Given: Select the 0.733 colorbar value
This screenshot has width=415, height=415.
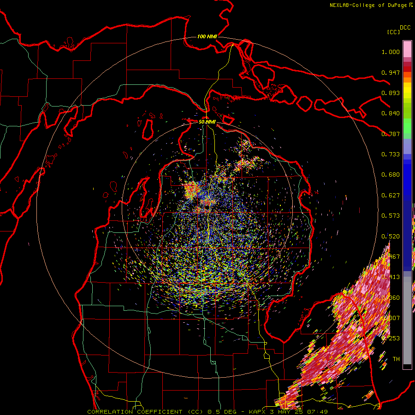Looking at the screenshot, I should [391, 154].
